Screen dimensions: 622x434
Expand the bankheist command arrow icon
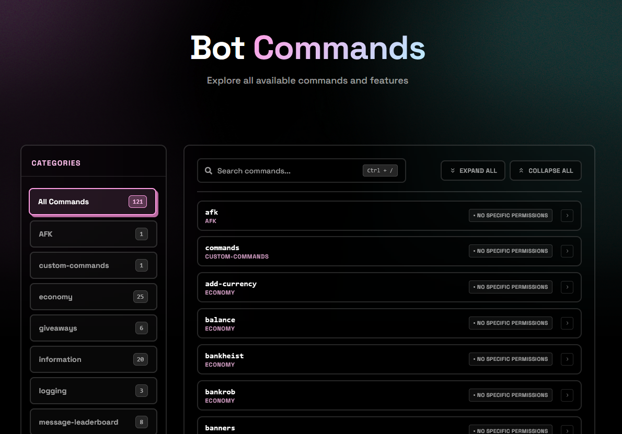[x=567, y=359]
